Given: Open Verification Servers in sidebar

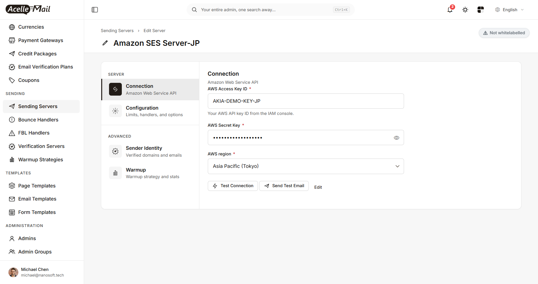Looking at the screenshot, I should tap(41, 146).
